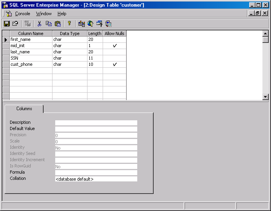Click the vertical scrollbar thumb

tap(266, 40)
